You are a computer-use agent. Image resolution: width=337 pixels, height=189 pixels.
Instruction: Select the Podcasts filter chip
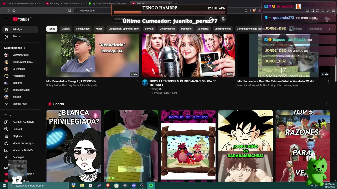click(x=186, y=29)
